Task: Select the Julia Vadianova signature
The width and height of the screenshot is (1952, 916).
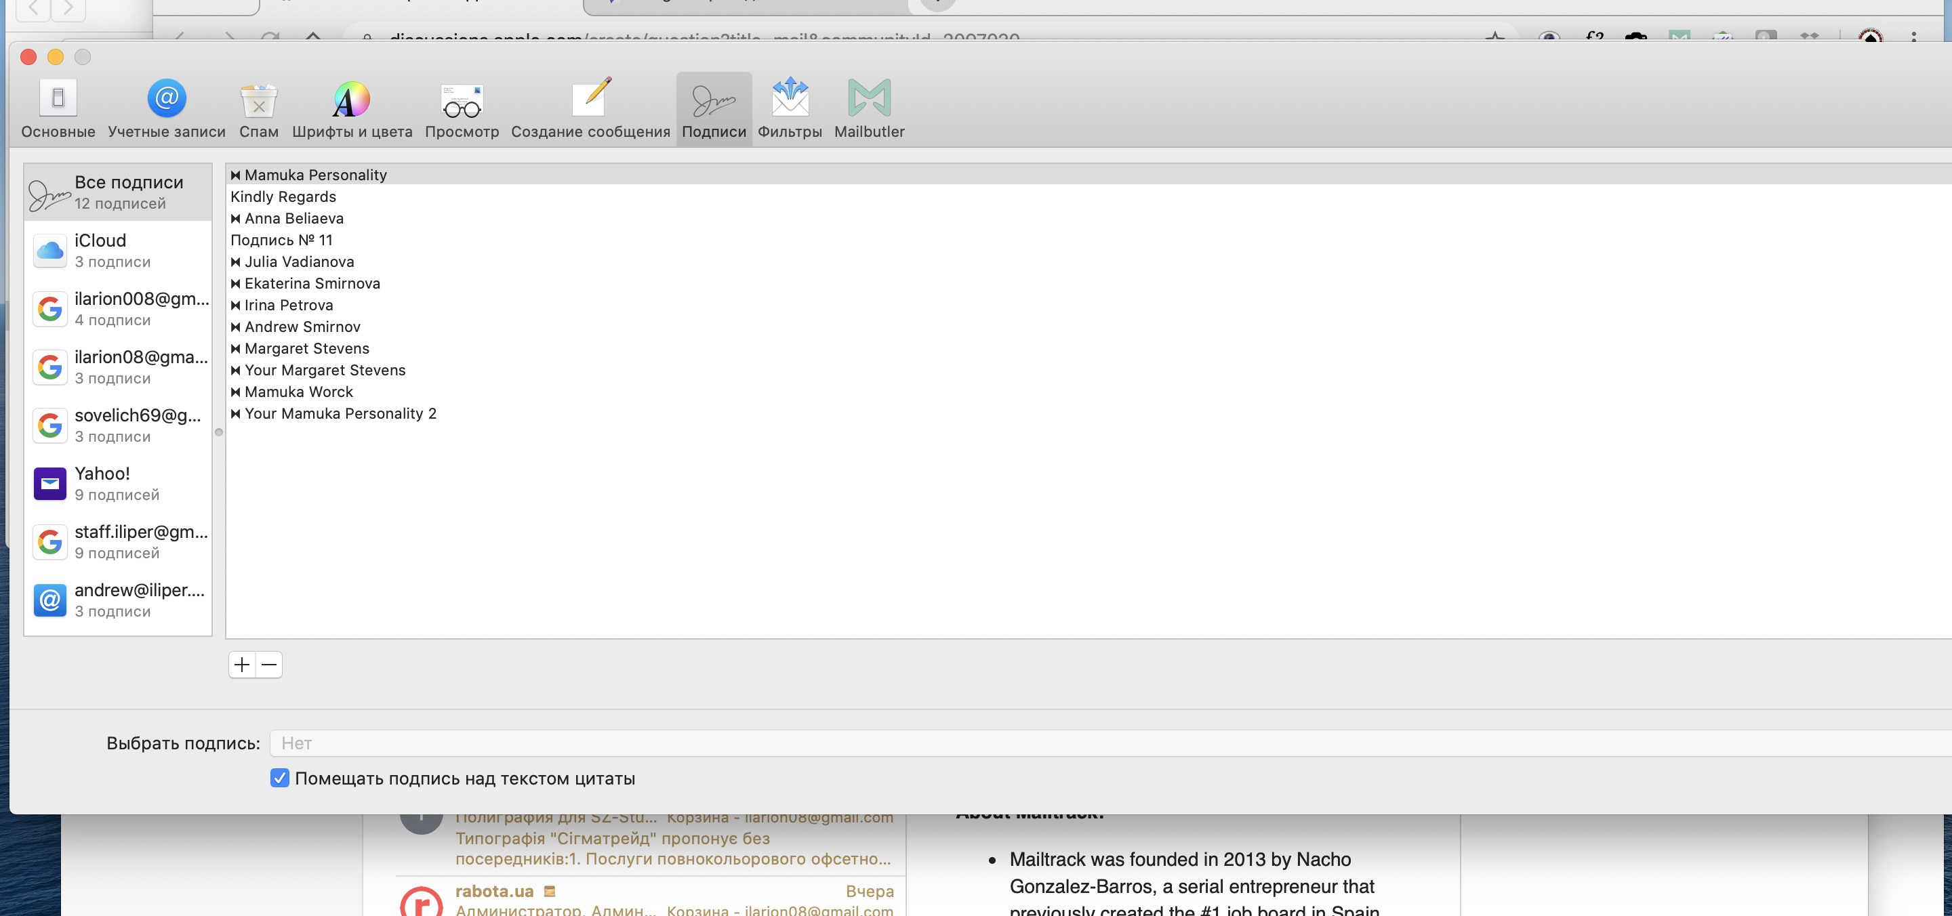Action: click(298, 262)
